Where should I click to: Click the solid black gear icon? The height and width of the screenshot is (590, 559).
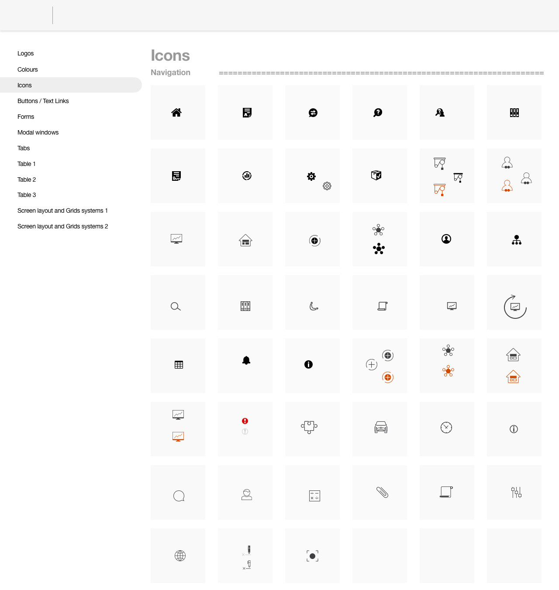pos(311,176)
